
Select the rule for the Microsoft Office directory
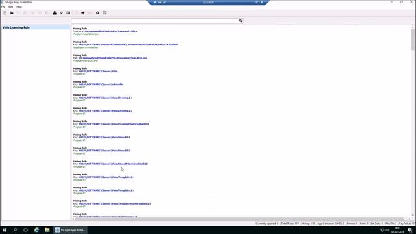(105, 31)
